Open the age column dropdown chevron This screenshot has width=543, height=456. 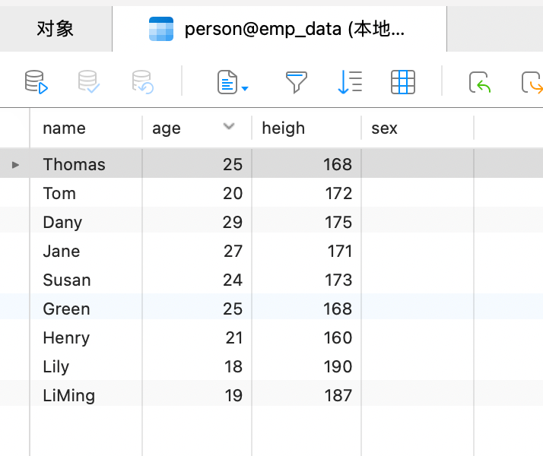coord(229,126)
